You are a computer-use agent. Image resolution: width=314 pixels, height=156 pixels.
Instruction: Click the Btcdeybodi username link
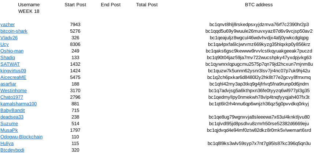click(12, 150)
